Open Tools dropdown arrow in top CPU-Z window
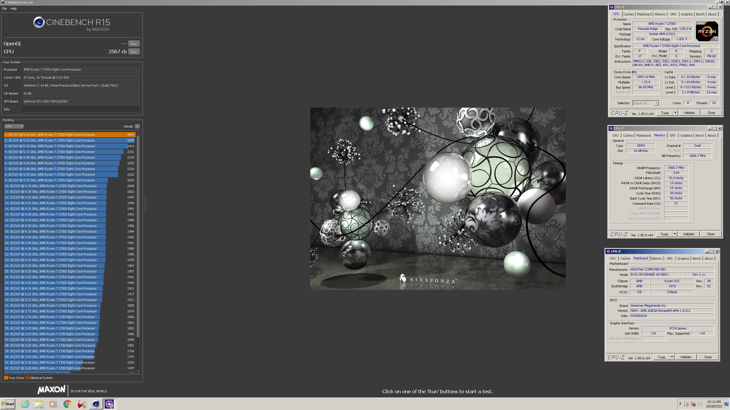This screenshot has width=730, height=410. click(x=675, y=113)
